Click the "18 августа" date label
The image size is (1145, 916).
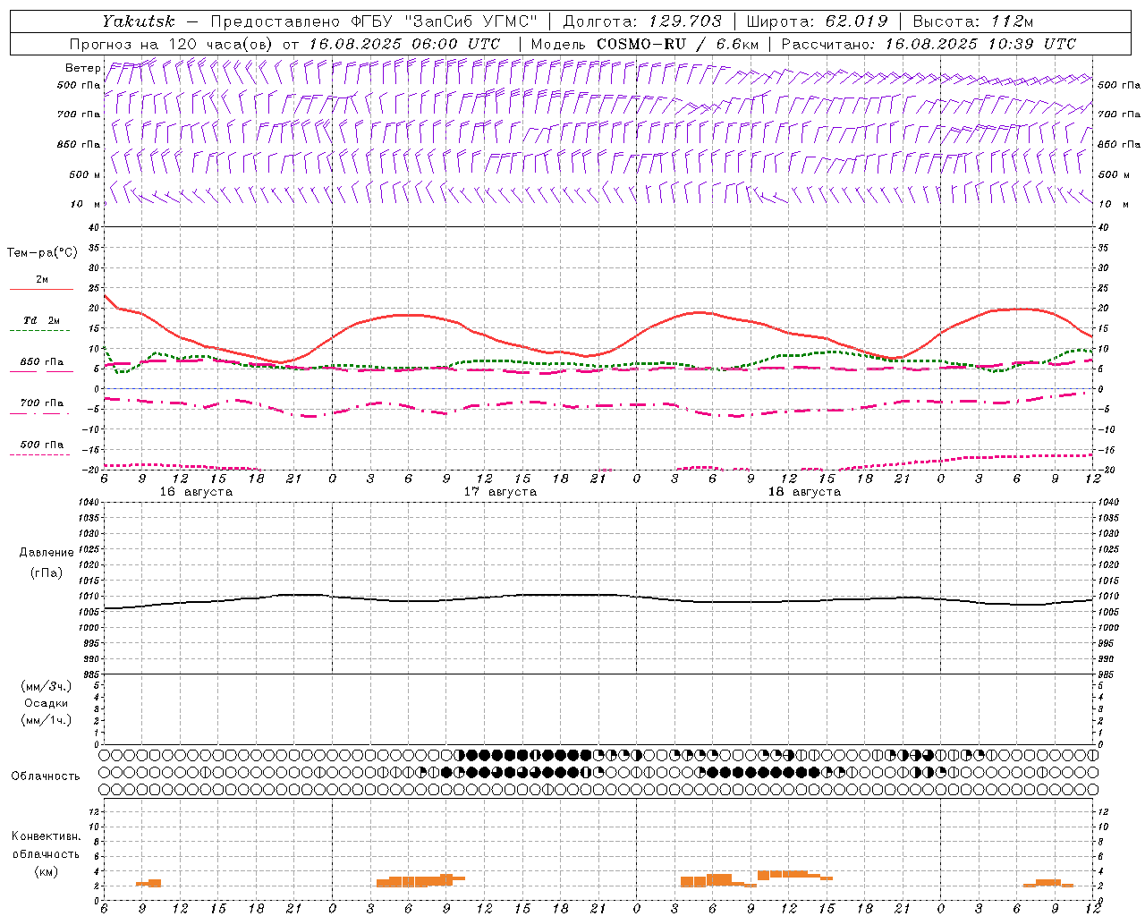pos(804,492)
